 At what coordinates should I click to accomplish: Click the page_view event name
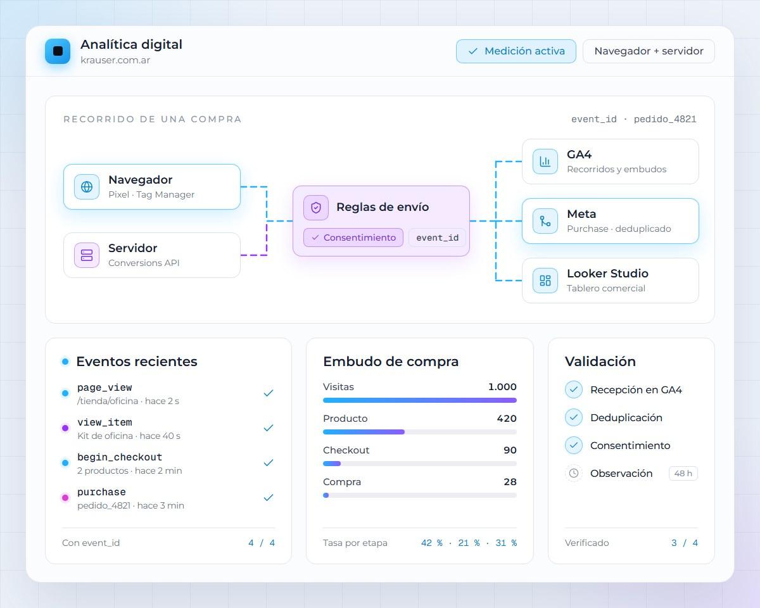point(104,388)
